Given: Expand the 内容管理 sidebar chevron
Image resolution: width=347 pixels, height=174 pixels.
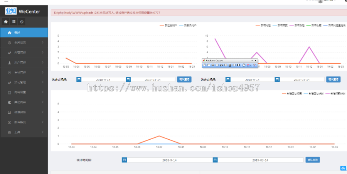Looking at the screenshot, I should tap(42, 52).
